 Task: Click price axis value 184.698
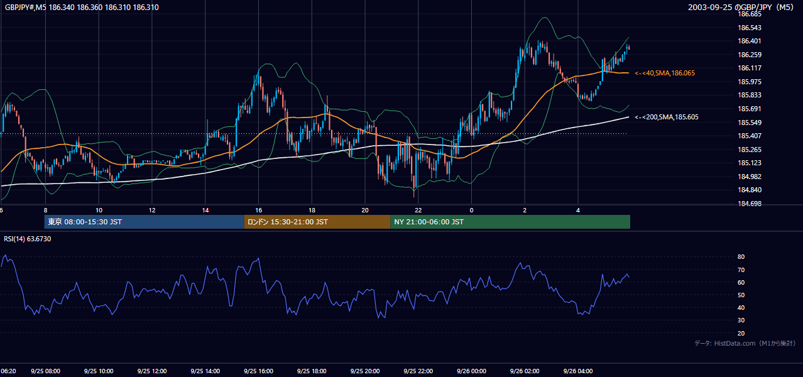[x=750, y=204]
